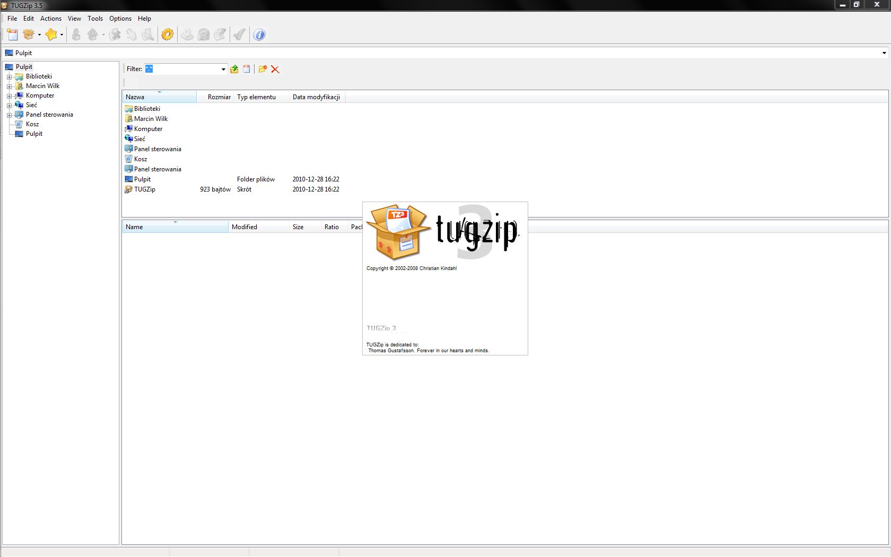Open the Edit menu

[29, 18]
